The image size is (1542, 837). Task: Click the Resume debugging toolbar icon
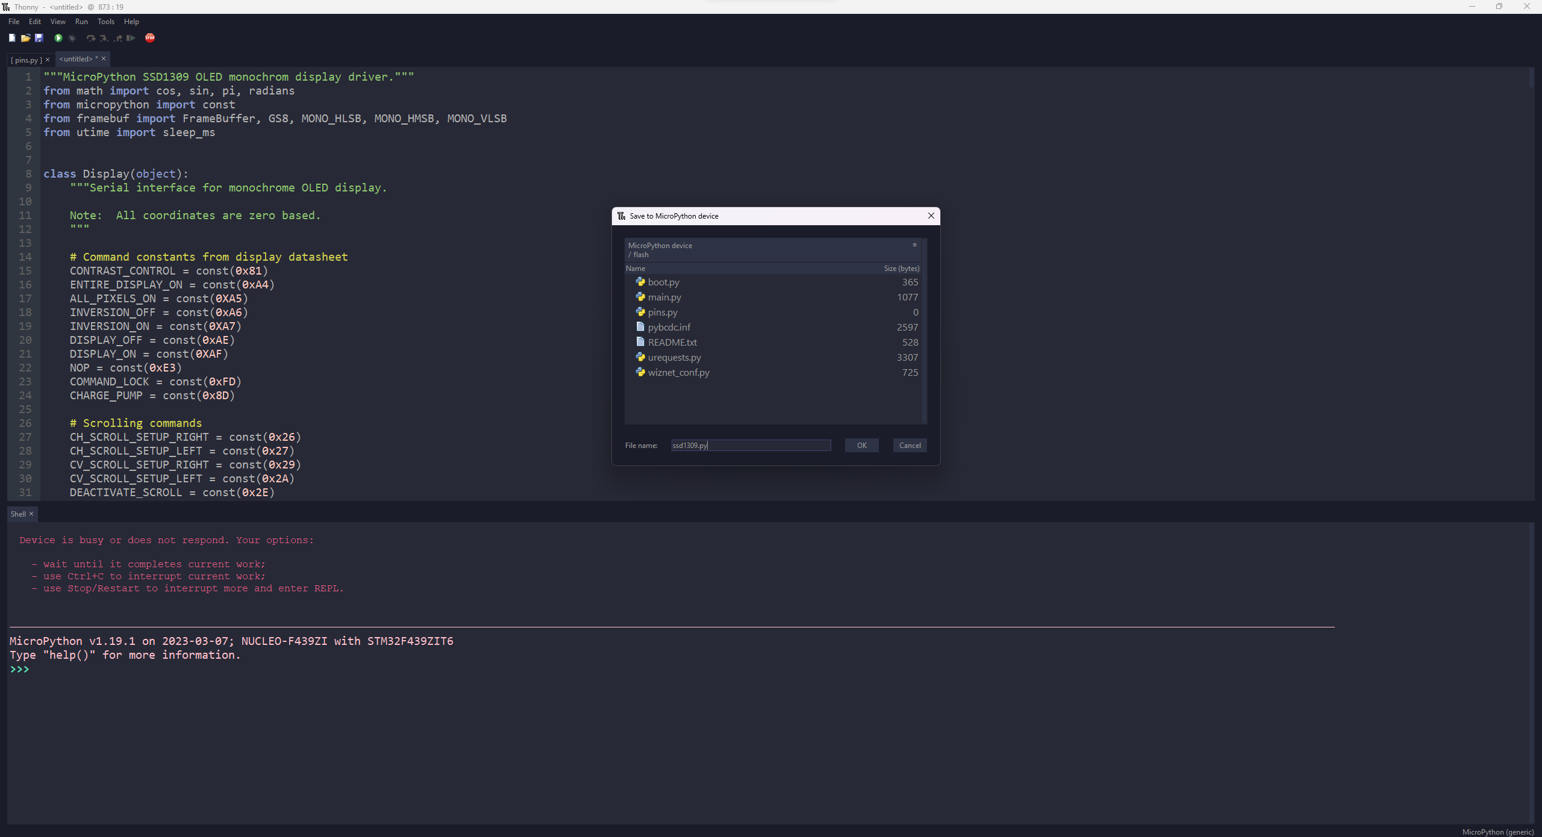tap(131, 38)
